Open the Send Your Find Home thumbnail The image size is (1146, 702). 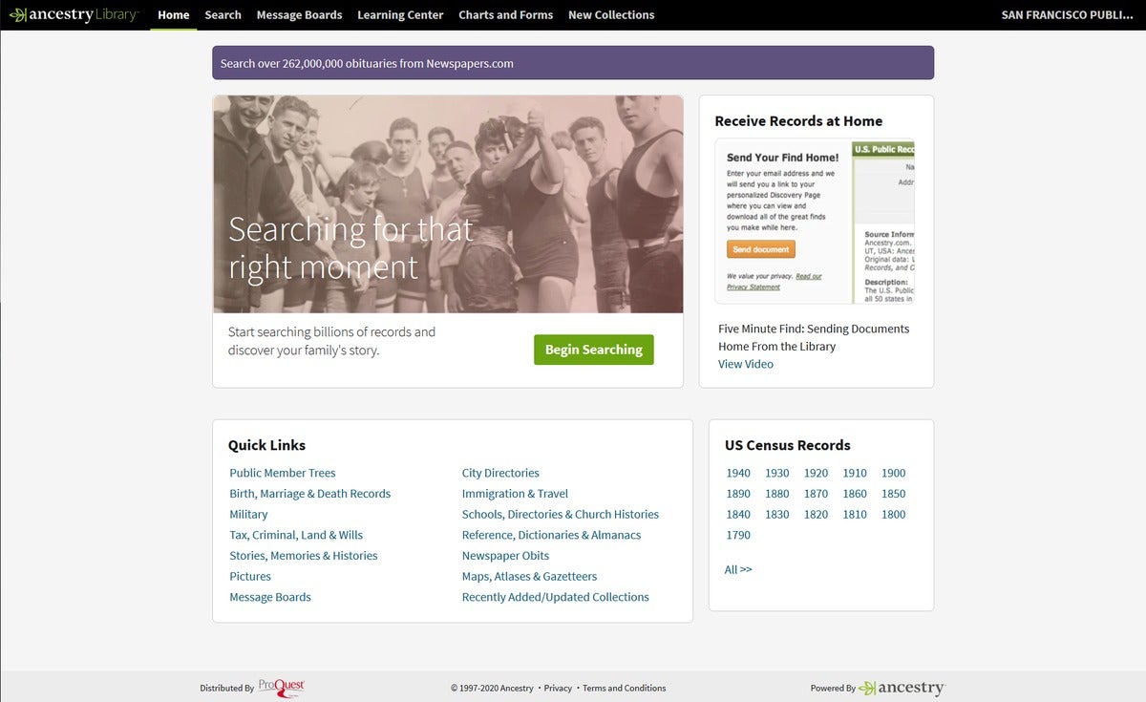[x=815, y=222]
